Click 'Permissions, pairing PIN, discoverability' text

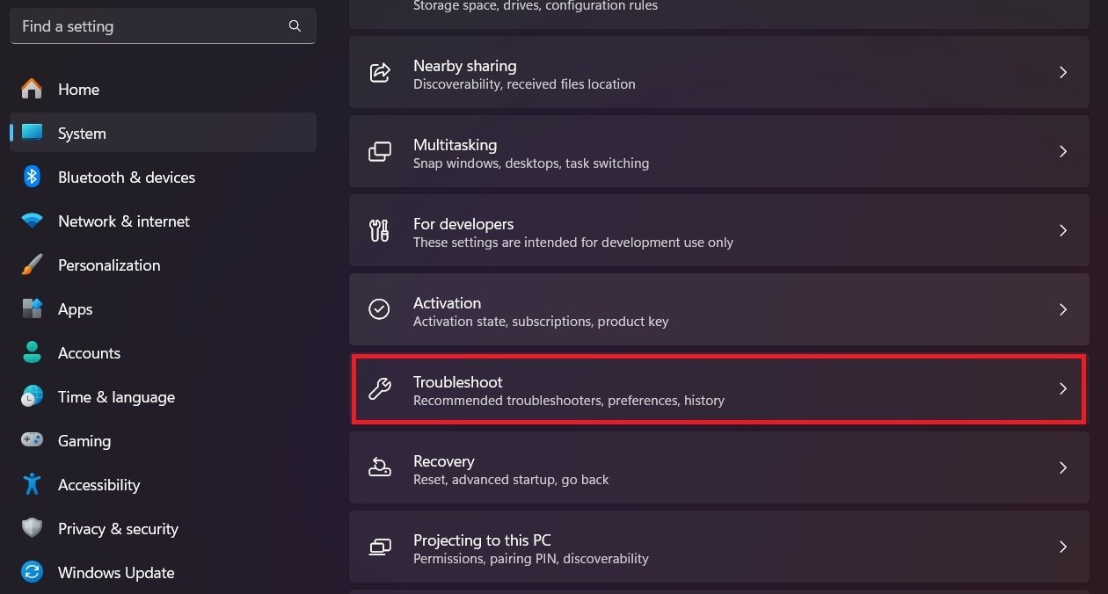531,559
